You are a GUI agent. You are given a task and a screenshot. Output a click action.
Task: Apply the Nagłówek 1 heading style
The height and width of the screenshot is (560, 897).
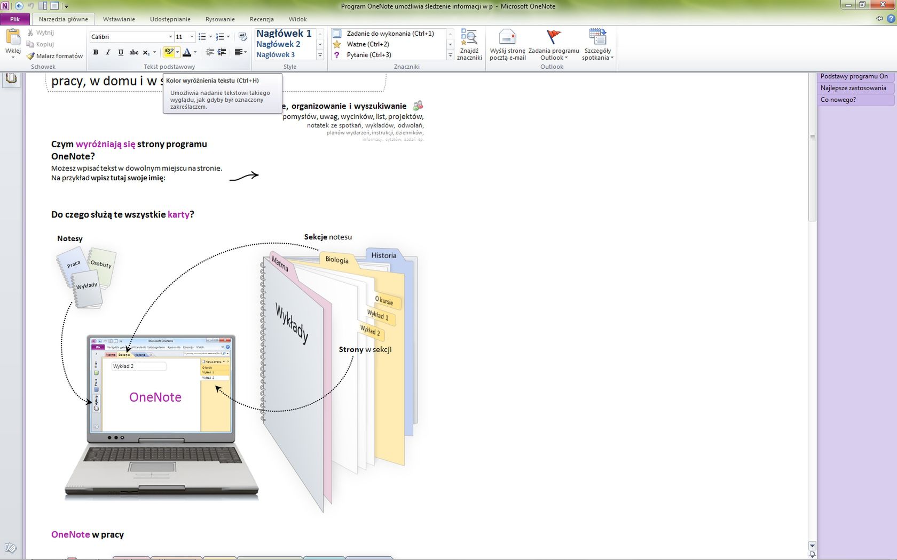click(284, 34)
